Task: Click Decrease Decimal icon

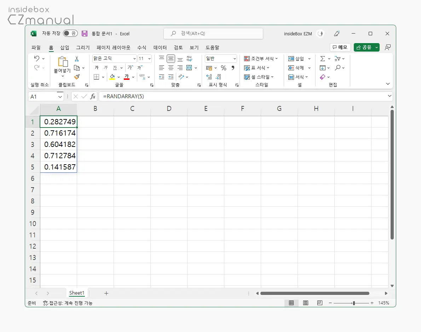Action: click(x=219, y=77)
